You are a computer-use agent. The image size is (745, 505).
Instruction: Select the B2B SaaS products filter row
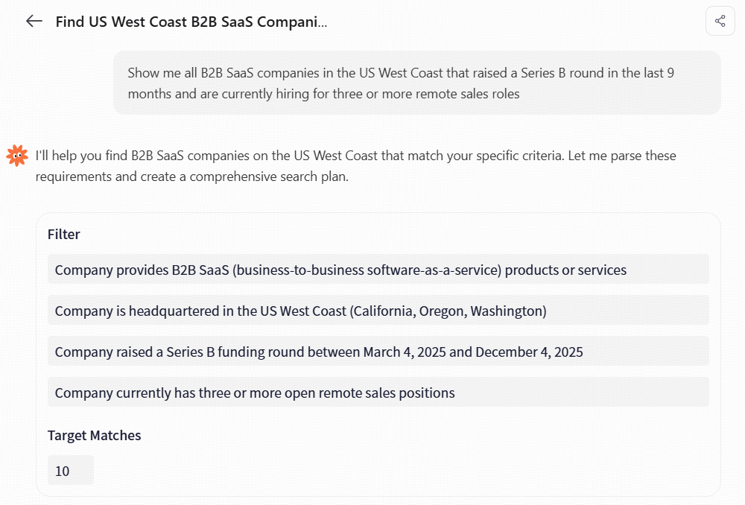378,270
